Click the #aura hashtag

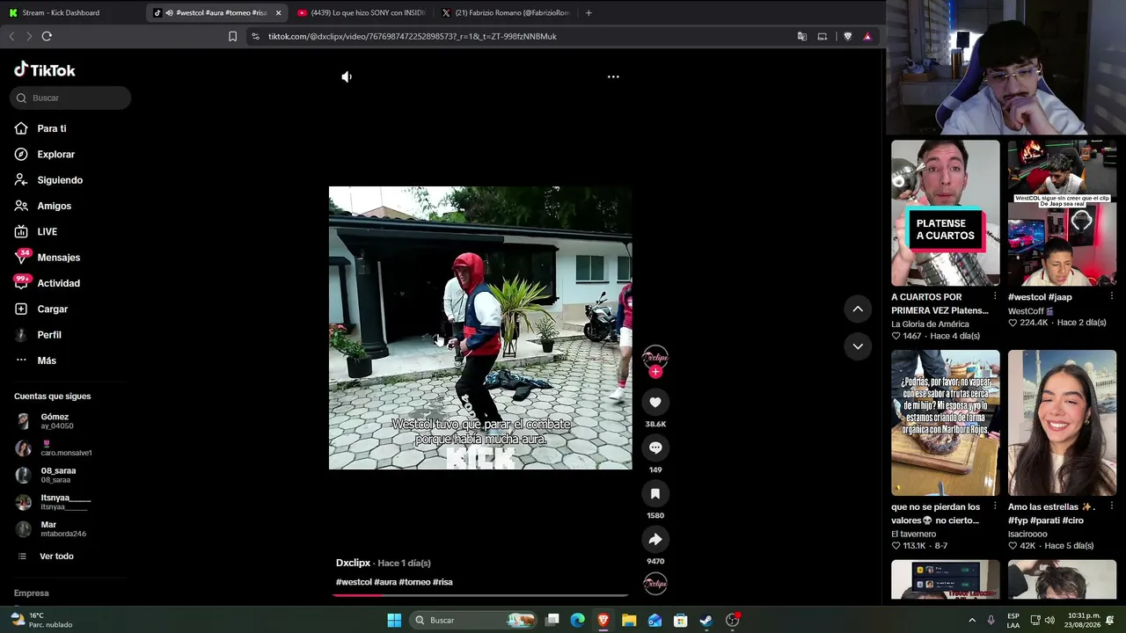click(x=385, y=582)
